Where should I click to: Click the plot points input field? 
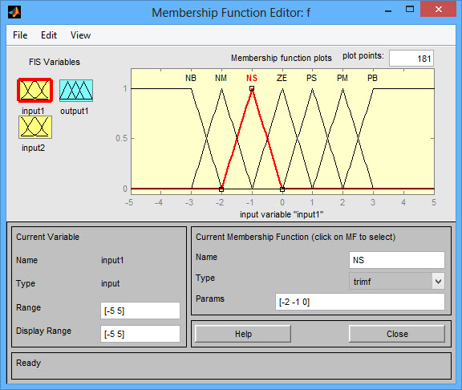411,59
